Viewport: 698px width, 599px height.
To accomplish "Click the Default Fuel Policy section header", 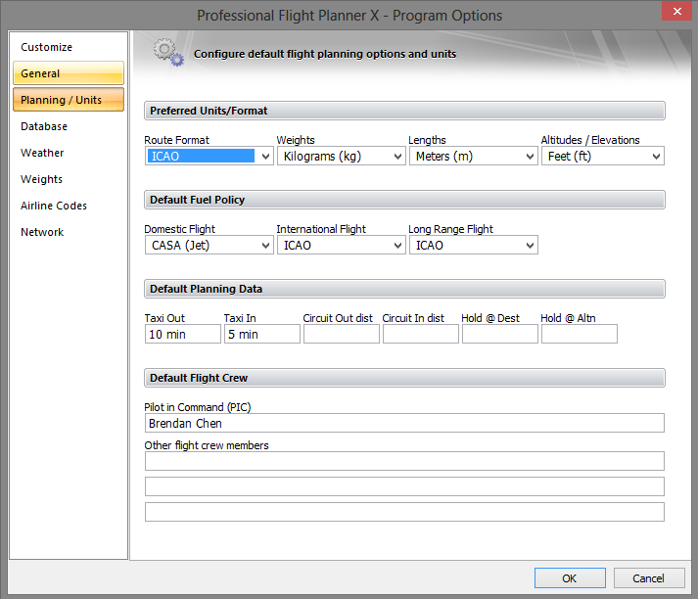I will (x=404, y=200).
